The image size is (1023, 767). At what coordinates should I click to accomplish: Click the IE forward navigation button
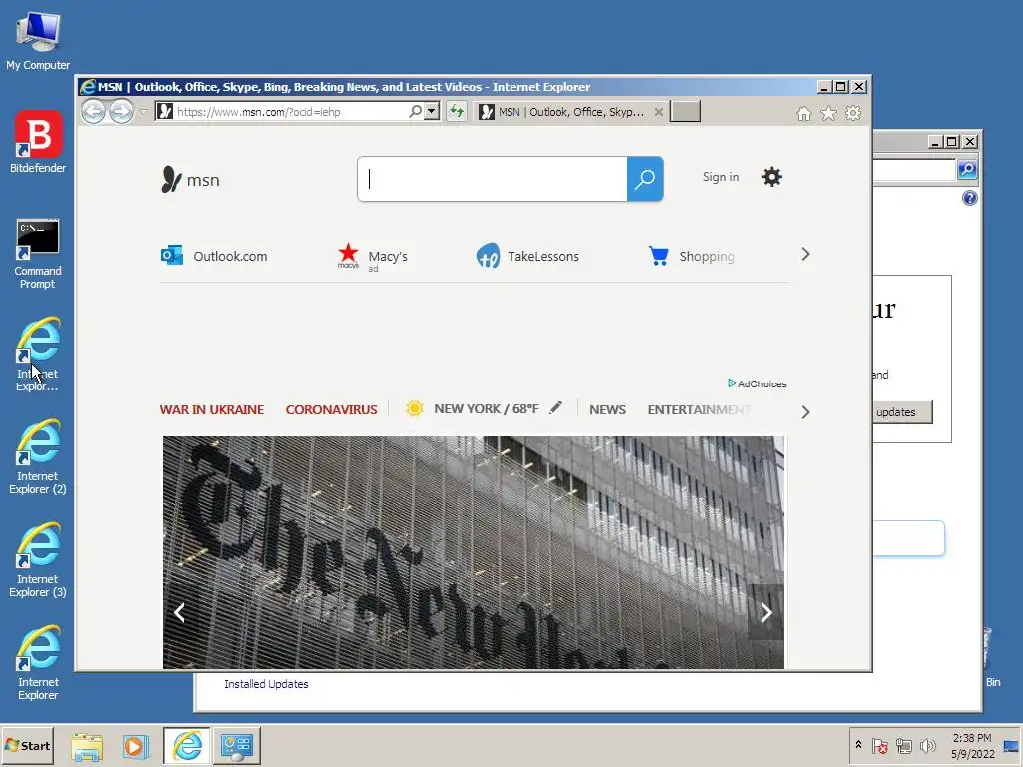pos(121,112)
